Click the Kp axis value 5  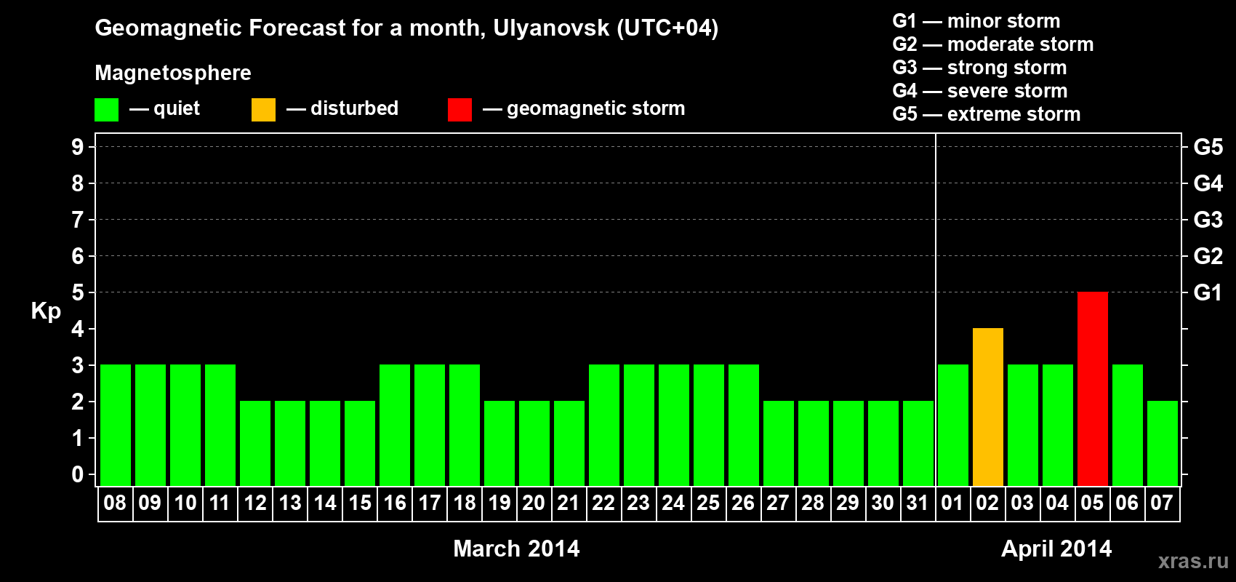pyautogui.click(x=78, y=292)
